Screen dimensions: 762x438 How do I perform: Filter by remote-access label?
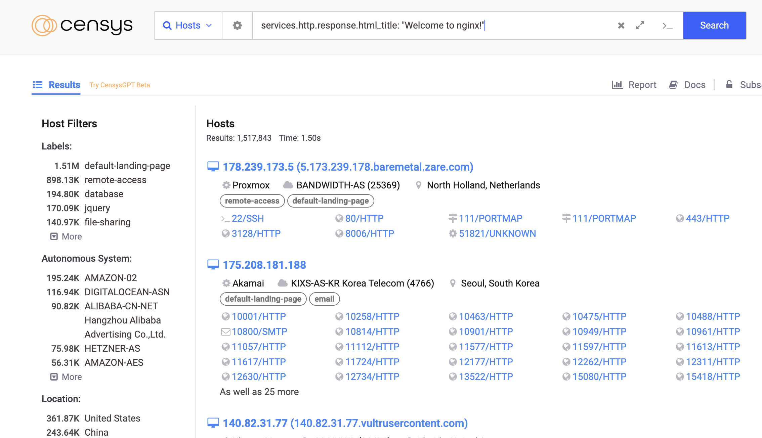click(115, 180)
